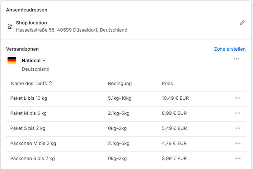253x169 pixels.
Task: Sort by Name des Tarifs column arrows
Action: click(x=51, y=83)
